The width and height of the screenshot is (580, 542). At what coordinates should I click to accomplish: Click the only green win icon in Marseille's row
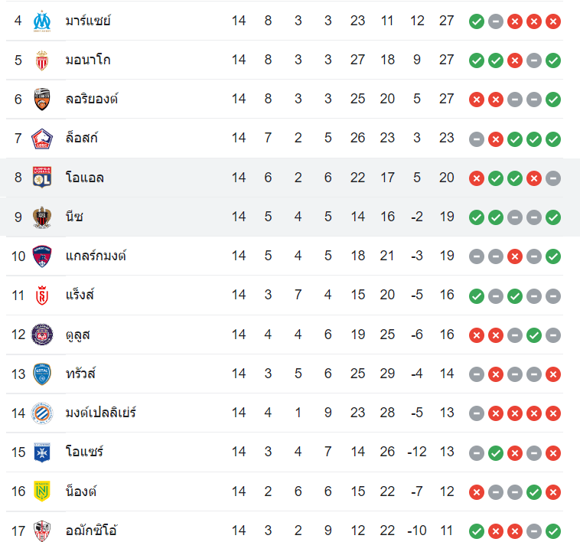pos(476,21)
